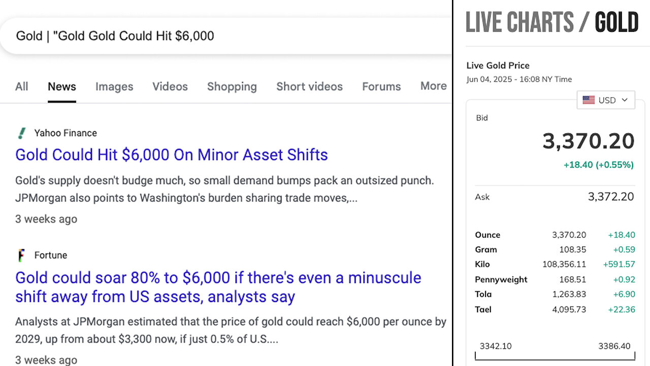Open the USD currency dropdown
This screenshot has width=650, height=366.
[606, 100]
